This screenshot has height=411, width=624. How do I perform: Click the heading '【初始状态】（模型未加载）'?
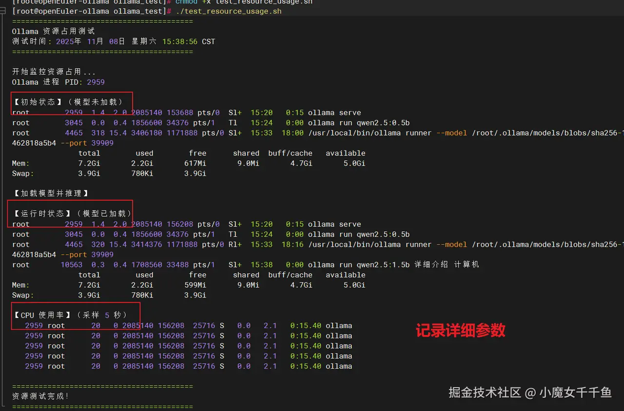pyautogui.click(x=68, y=102)
